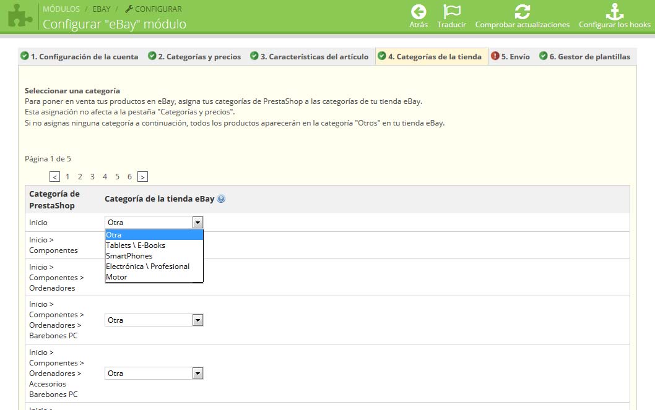The height and width of the screenshot is (410, 655).
Task: Click the green check icon on Configuración de la cuenta
Action: [x=25, y=56]
